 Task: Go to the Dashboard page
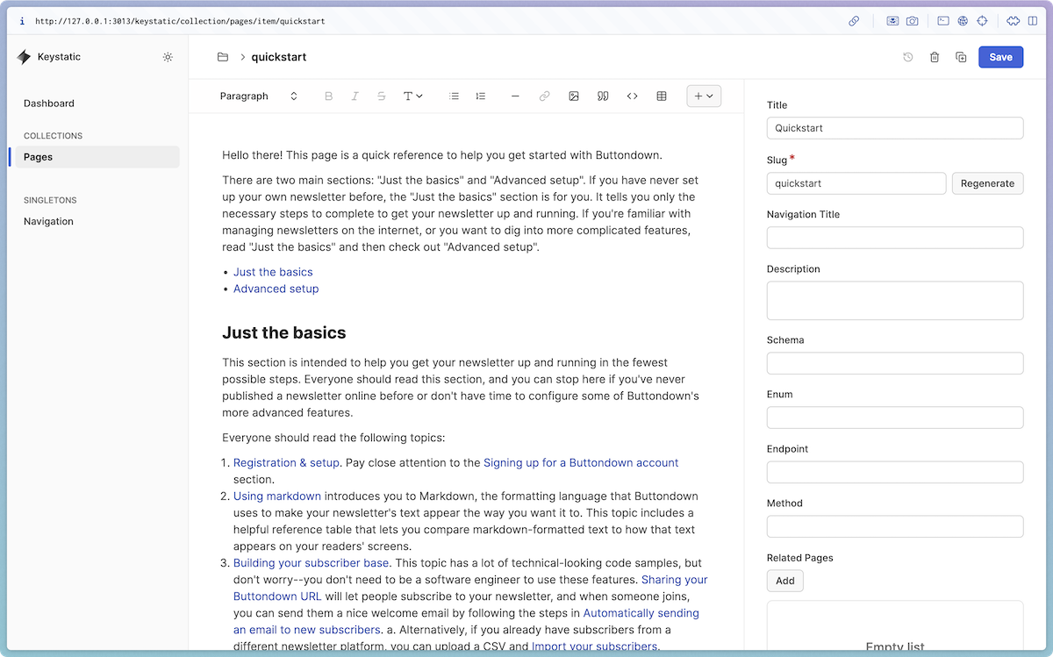pyautogui.click(x=48, y=103)
